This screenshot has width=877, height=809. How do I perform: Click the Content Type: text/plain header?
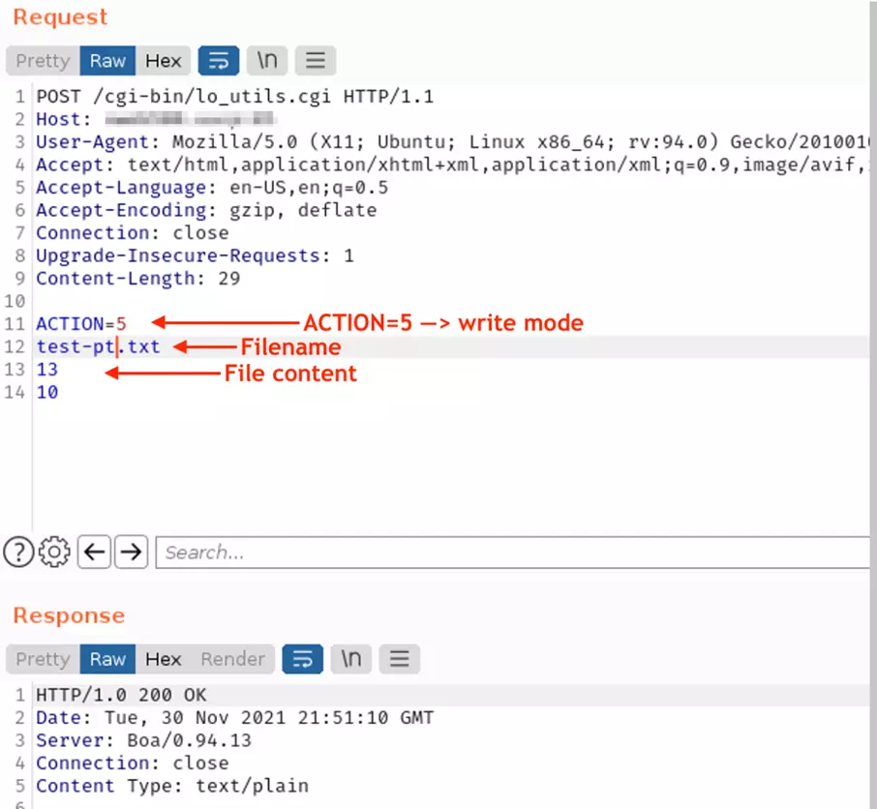(x=172, y=786)
